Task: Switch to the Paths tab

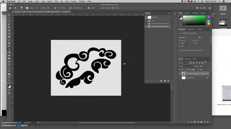Action: [195, 59]
